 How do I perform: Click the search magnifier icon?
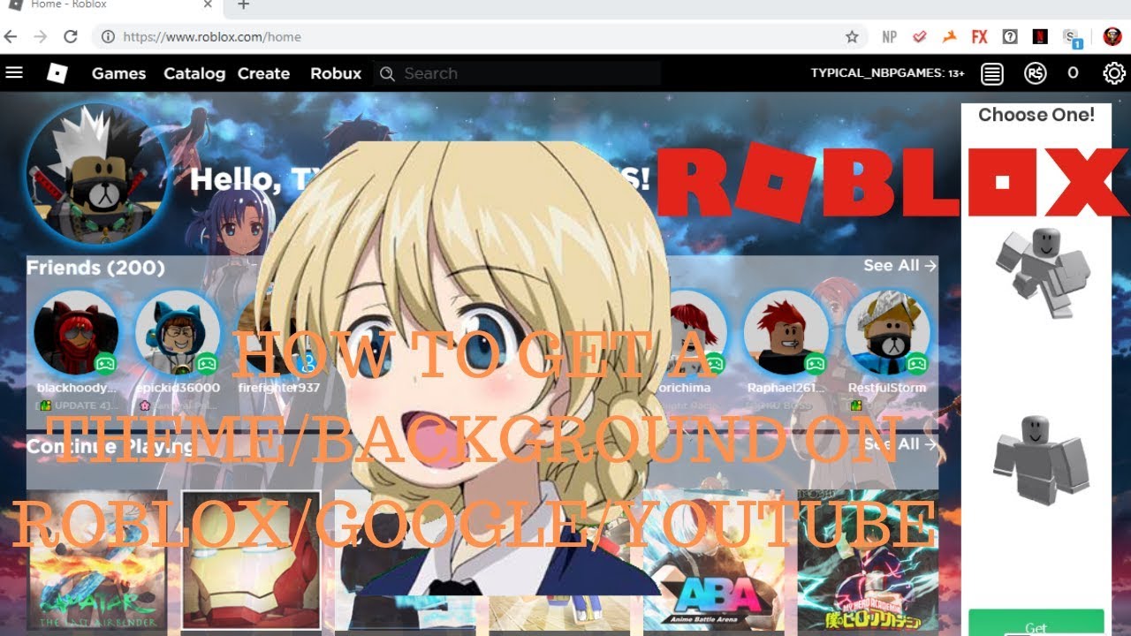387,73
